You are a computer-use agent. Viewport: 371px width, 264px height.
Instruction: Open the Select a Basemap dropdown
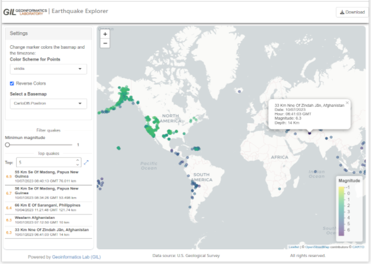click(48, 104)
